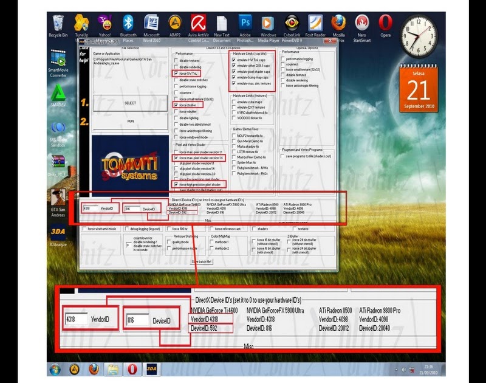Click the countdown seconds input field

coord(128,246)
